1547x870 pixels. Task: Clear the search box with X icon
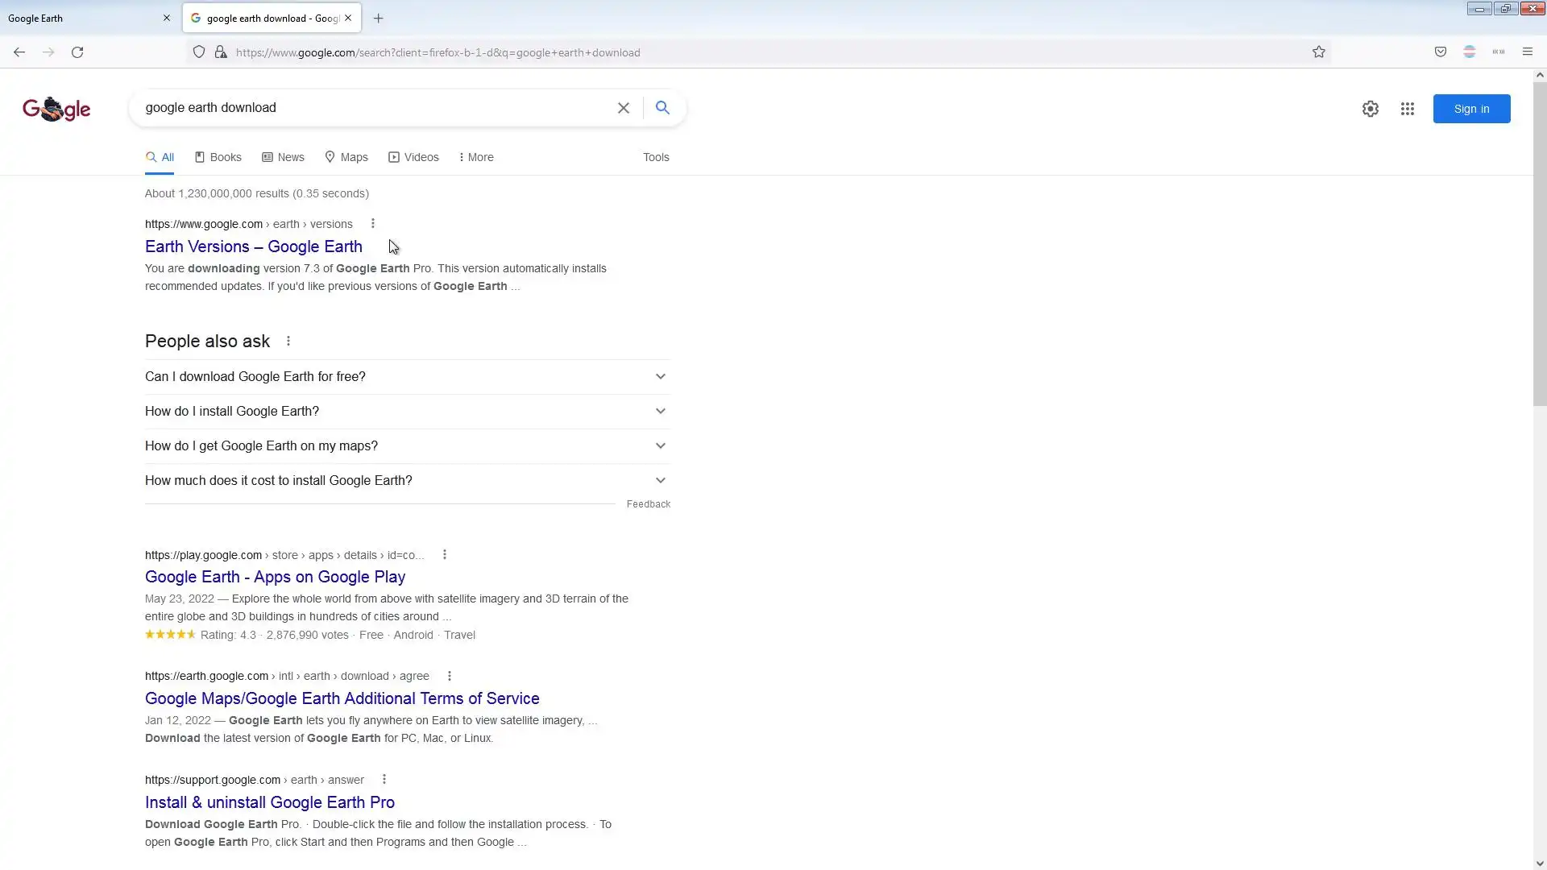coord(623,108)
